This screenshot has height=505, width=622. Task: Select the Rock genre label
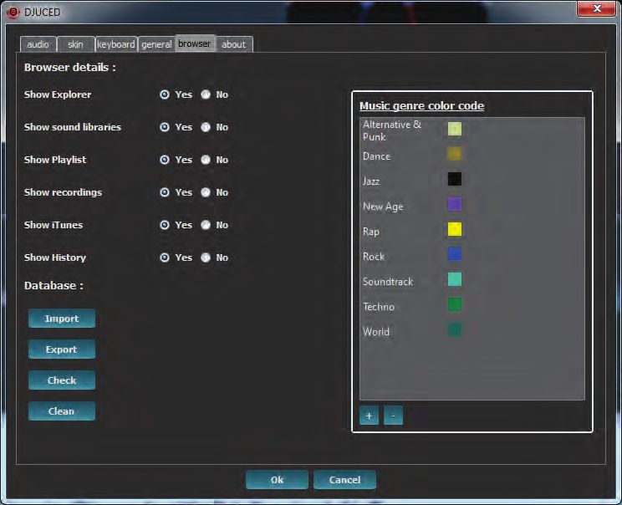(x=374, y=257)
